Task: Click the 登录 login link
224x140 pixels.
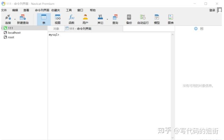Action: 212,10
